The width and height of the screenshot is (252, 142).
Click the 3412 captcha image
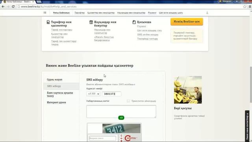[121, 129]
